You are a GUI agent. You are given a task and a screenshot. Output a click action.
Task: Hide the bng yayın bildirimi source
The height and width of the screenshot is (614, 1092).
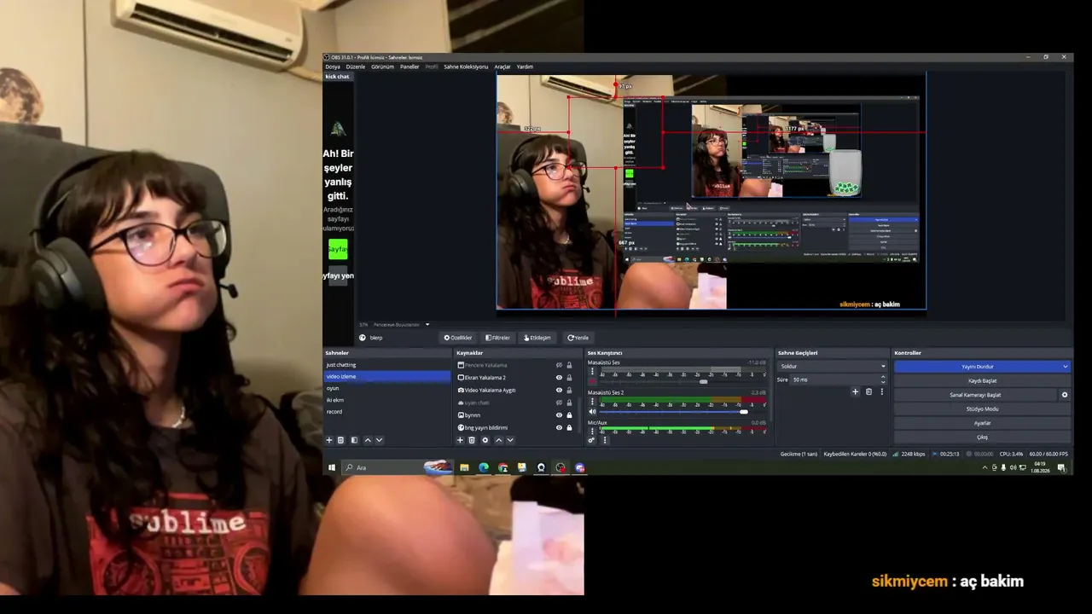click(x=559, y=427)
